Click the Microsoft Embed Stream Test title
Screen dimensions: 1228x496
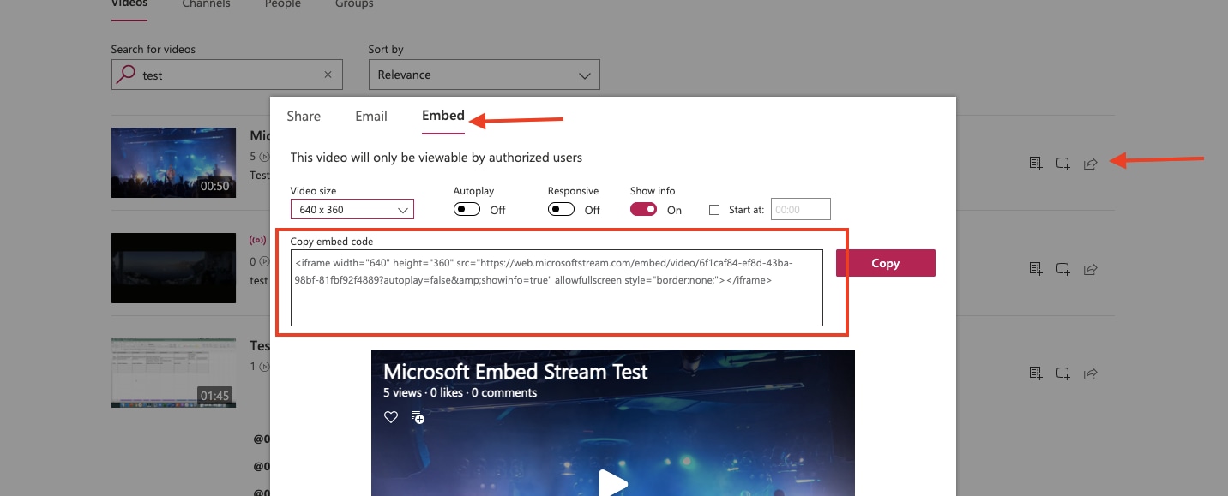(515, 372)
